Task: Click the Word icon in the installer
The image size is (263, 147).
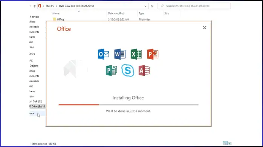Action: (120, 54)
